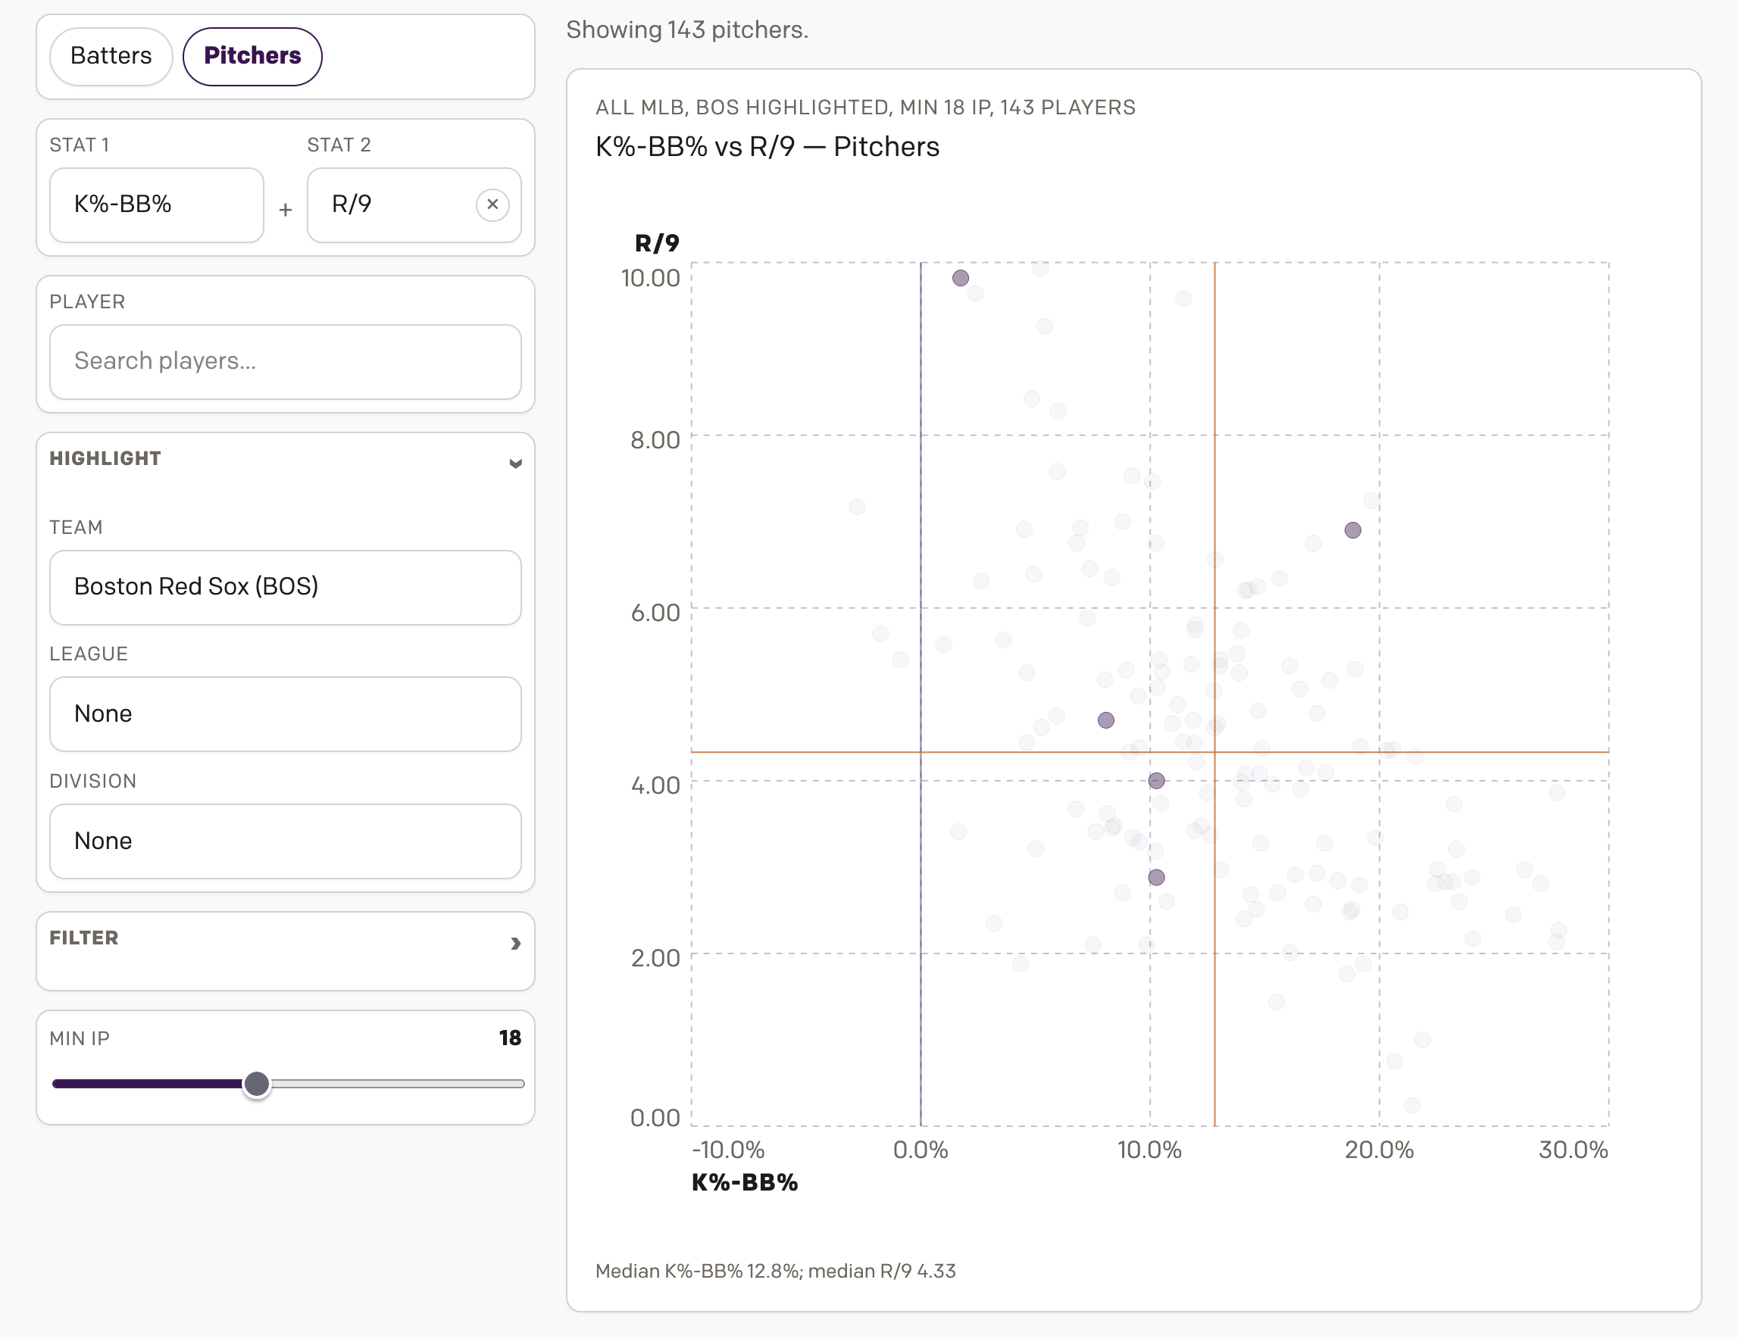Screen dimensions: 1738x1339
Task: Open the Division dropdown set to None
Action: click(285, 841)
